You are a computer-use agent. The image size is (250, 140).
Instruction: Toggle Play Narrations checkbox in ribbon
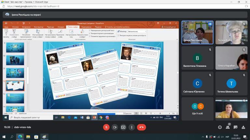click(90, 30)
